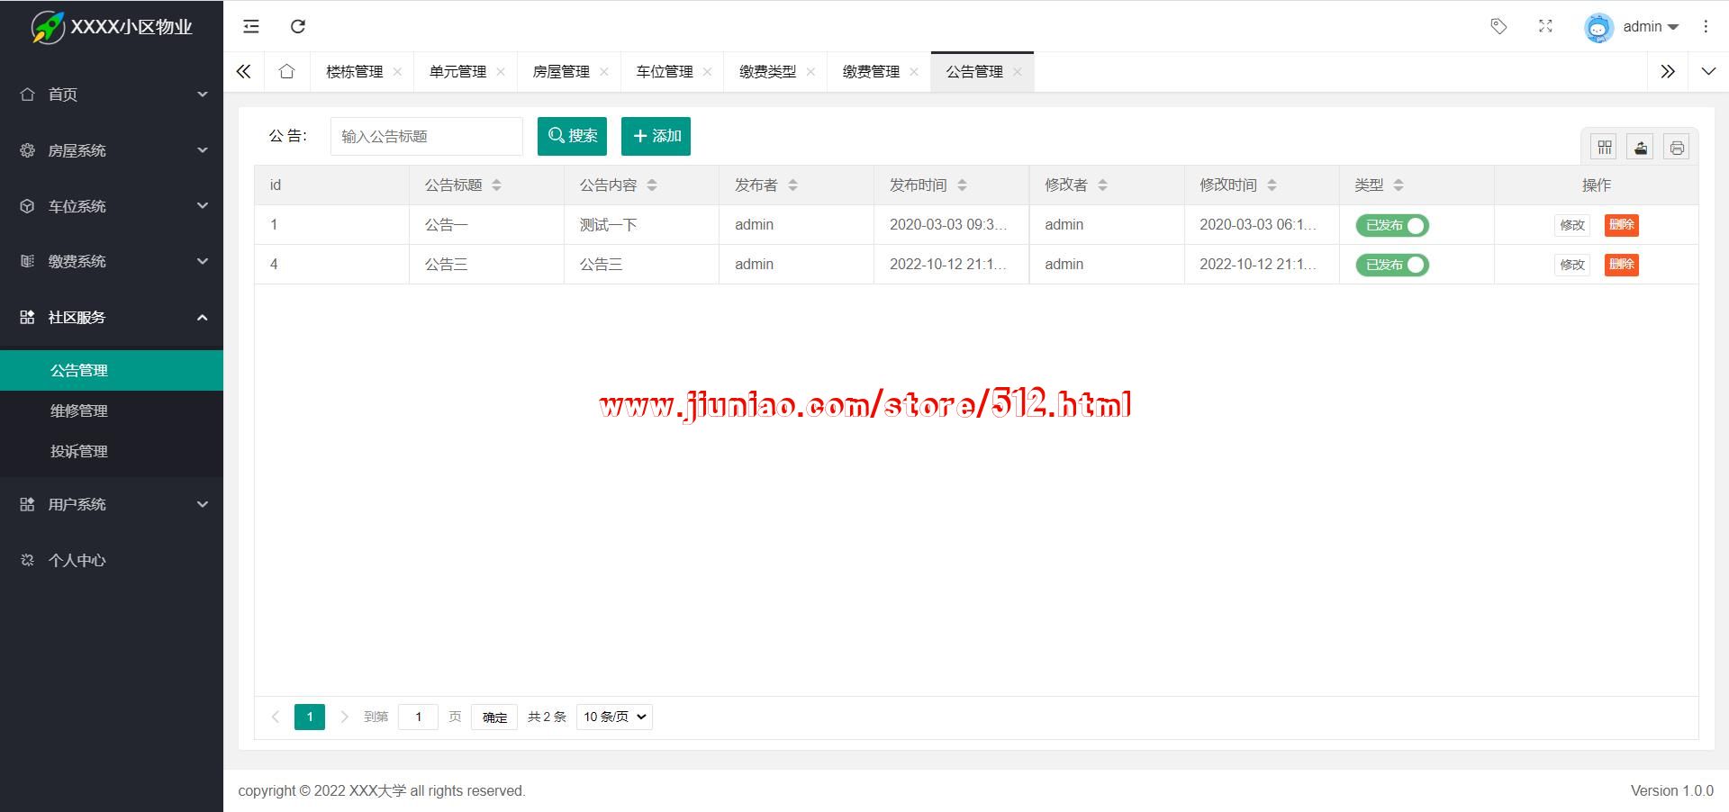Switch to the 单元管理 tab
The height and width of the screenshot is (812, 1729).
point(458,72)
